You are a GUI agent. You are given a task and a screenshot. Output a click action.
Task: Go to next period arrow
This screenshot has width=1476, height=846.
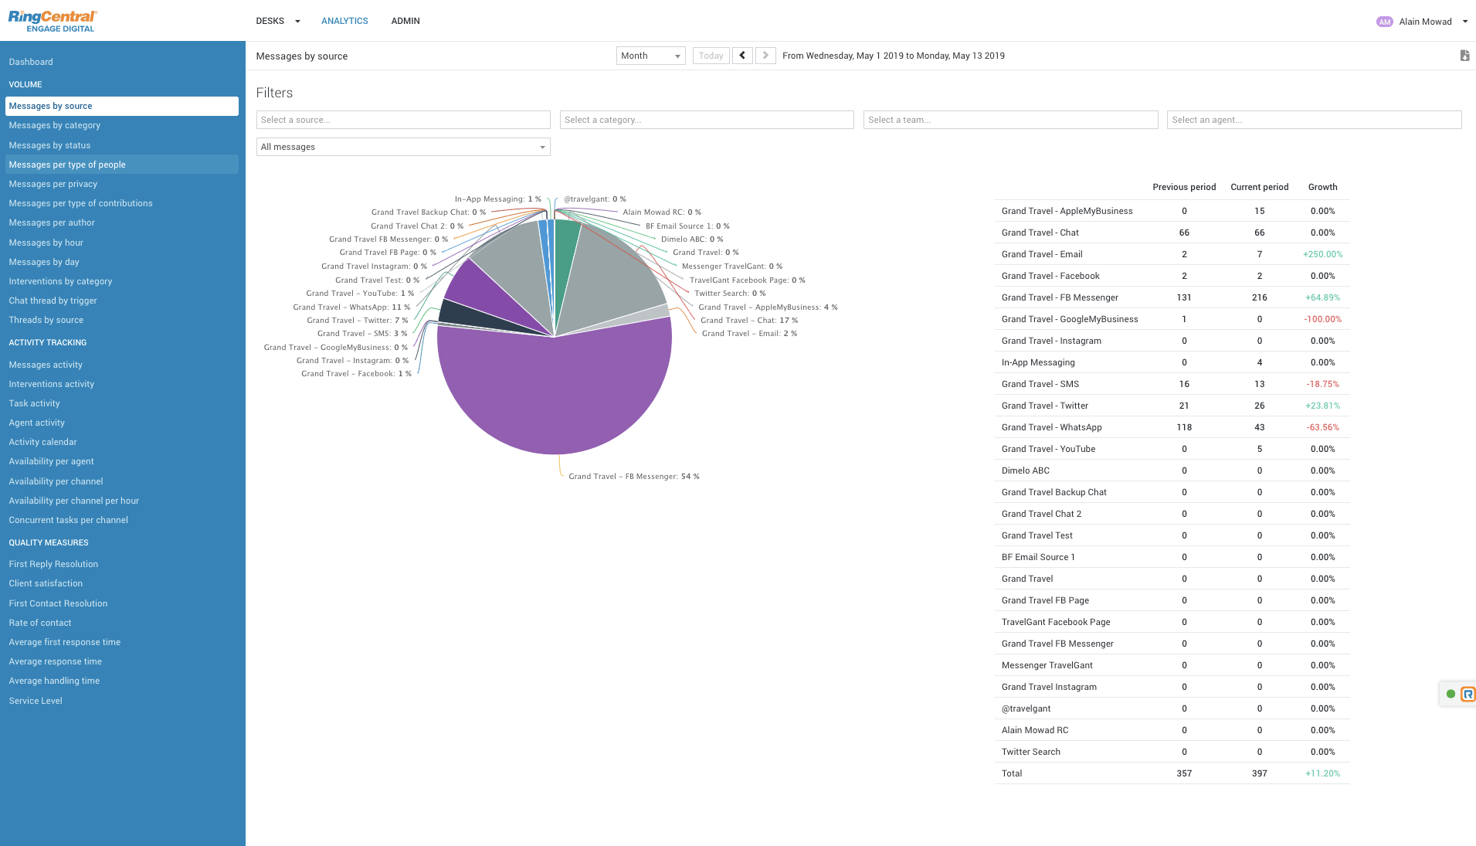pos(765,56)
